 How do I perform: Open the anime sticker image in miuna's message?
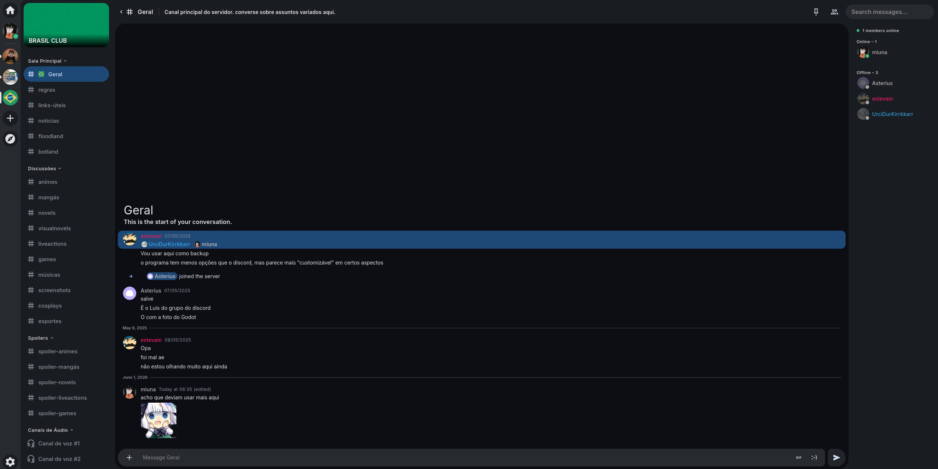click(159, 420)
